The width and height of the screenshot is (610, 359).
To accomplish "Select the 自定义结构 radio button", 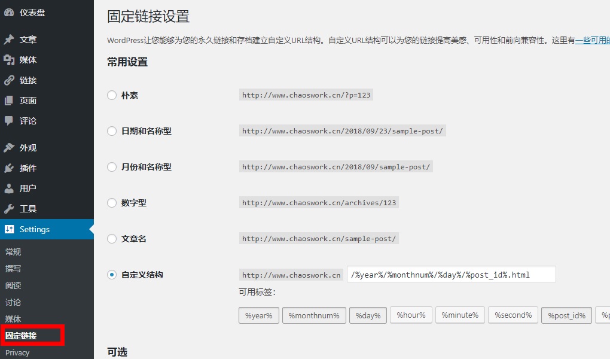I will (x=112, y=275).
